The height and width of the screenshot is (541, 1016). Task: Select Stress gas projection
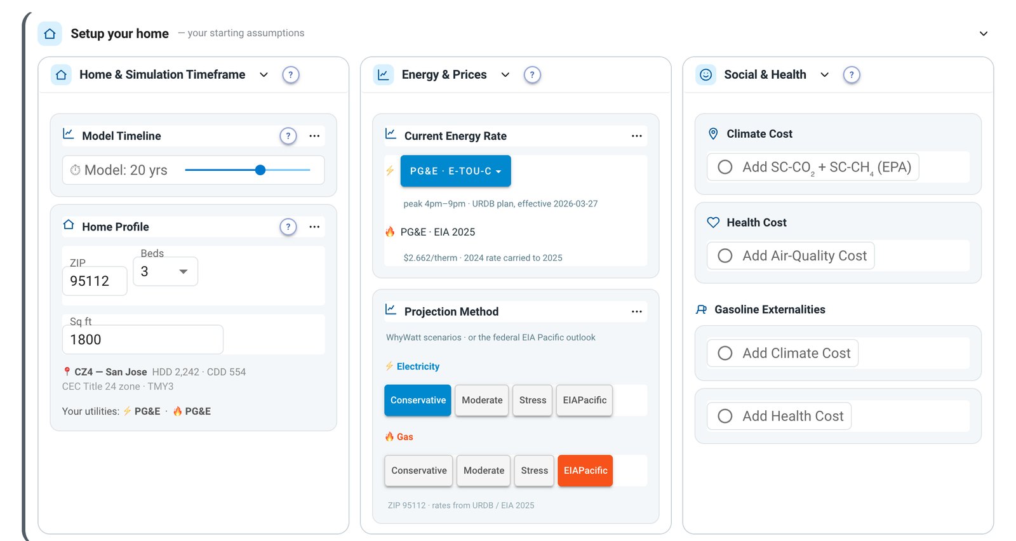[534, 471]
